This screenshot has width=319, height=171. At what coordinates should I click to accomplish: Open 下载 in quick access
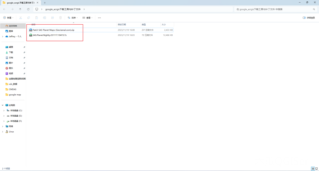[x=11, y=52]
